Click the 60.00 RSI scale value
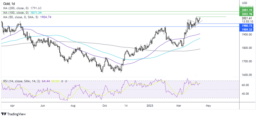Image resolution: width=256 pixels, height=117 pixels. point(245,85)
